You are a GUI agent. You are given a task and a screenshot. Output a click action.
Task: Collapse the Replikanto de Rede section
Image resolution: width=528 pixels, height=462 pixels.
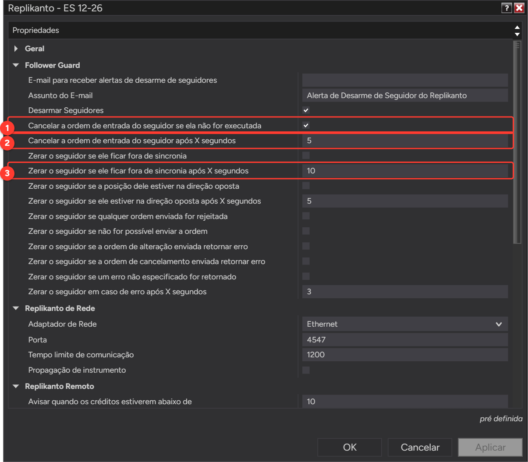[x=16, y=308]
